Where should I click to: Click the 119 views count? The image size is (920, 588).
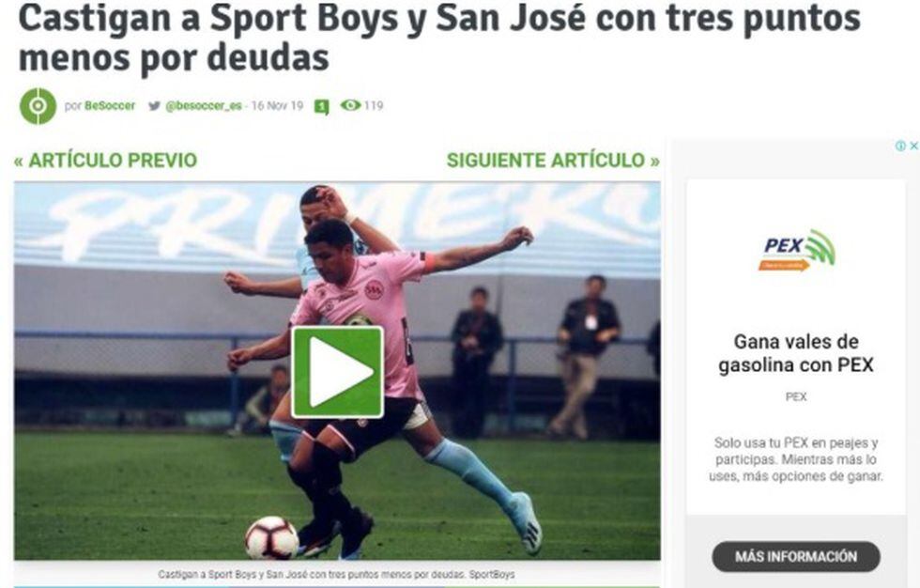374,105
